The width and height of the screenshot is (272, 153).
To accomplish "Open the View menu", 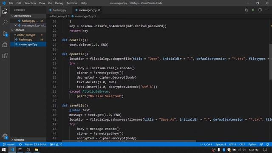I will 42,3.
